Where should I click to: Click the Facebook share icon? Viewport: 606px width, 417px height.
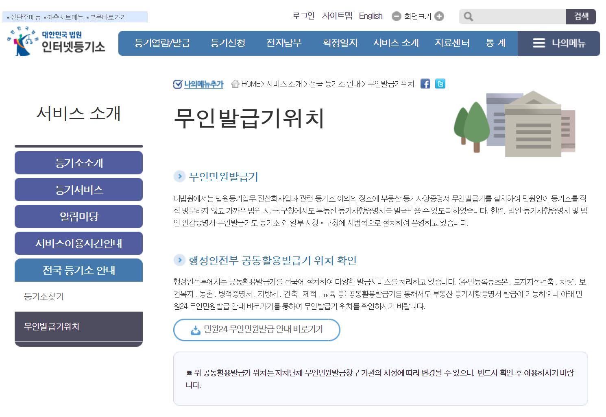(x=425, y=84)
